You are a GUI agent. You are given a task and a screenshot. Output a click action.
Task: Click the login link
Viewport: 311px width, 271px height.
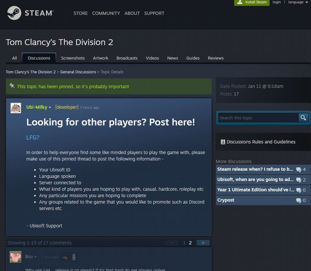coord(276,2)
